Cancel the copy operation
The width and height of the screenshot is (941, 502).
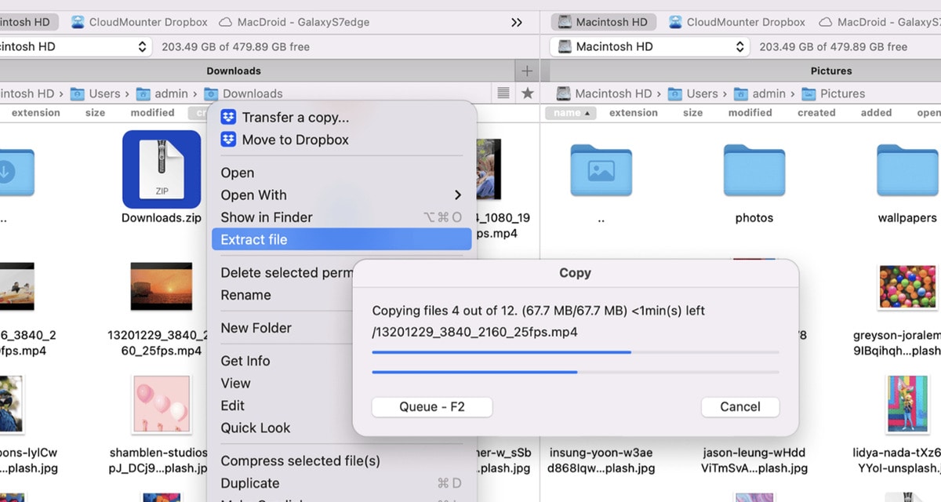(740, 406)
